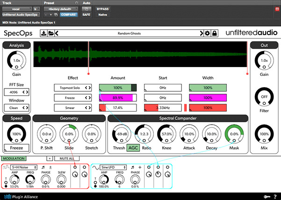Click the S+H Noise waveform icon
The width and height of the screenshot is (281, 200).
coord(6,167)
